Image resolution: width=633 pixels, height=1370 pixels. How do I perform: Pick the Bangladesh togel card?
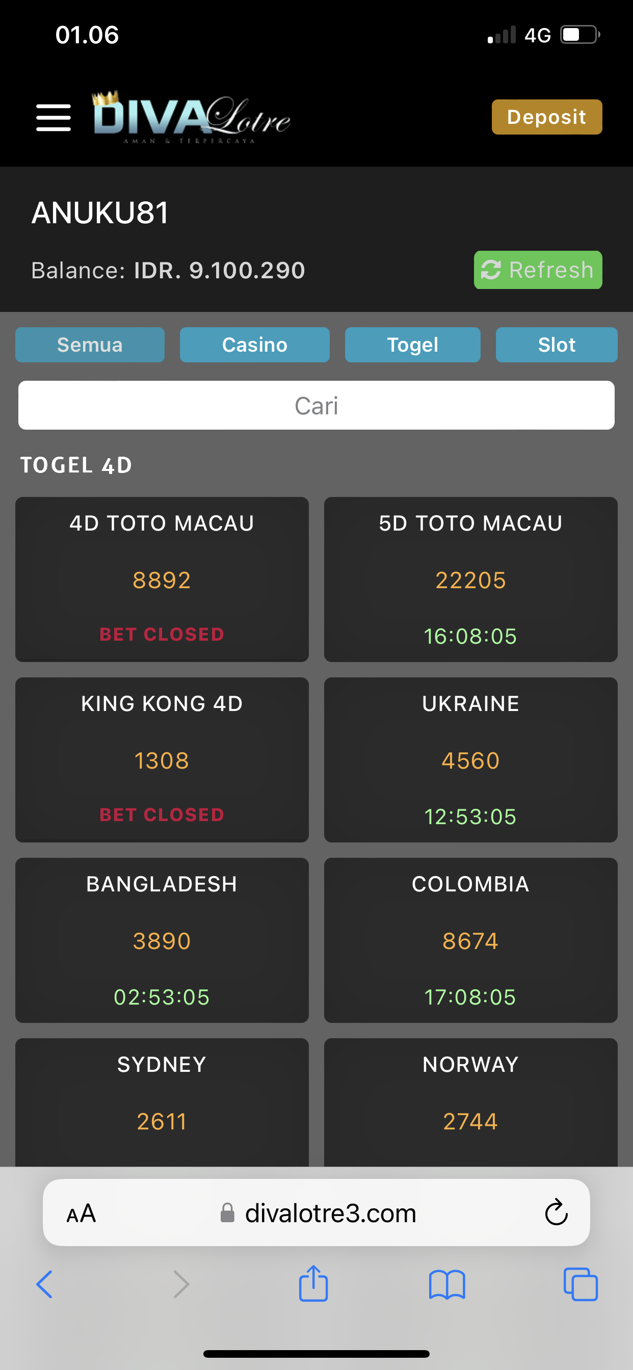[x=162, y=940]
